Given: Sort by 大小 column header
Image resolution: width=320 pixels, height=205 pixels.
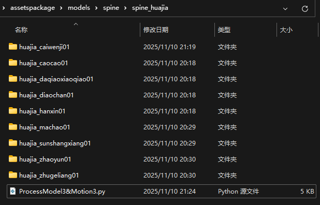Looking at the screenshot, I should pyautogui.click(x=286, y=30).
